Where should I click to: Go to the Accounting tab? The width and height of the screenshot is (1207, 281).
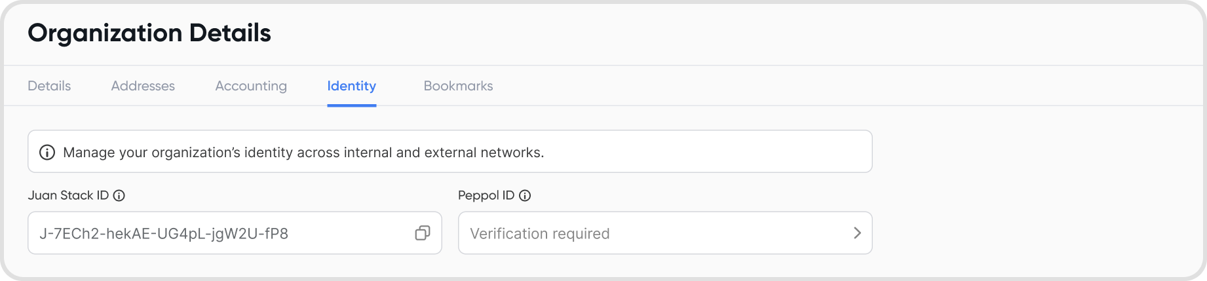[x=251, y=86]
